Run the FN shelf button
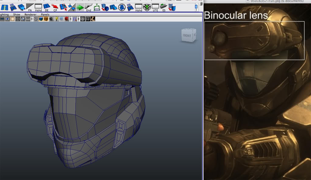This screenshot has height=180, width=311. 30,8
